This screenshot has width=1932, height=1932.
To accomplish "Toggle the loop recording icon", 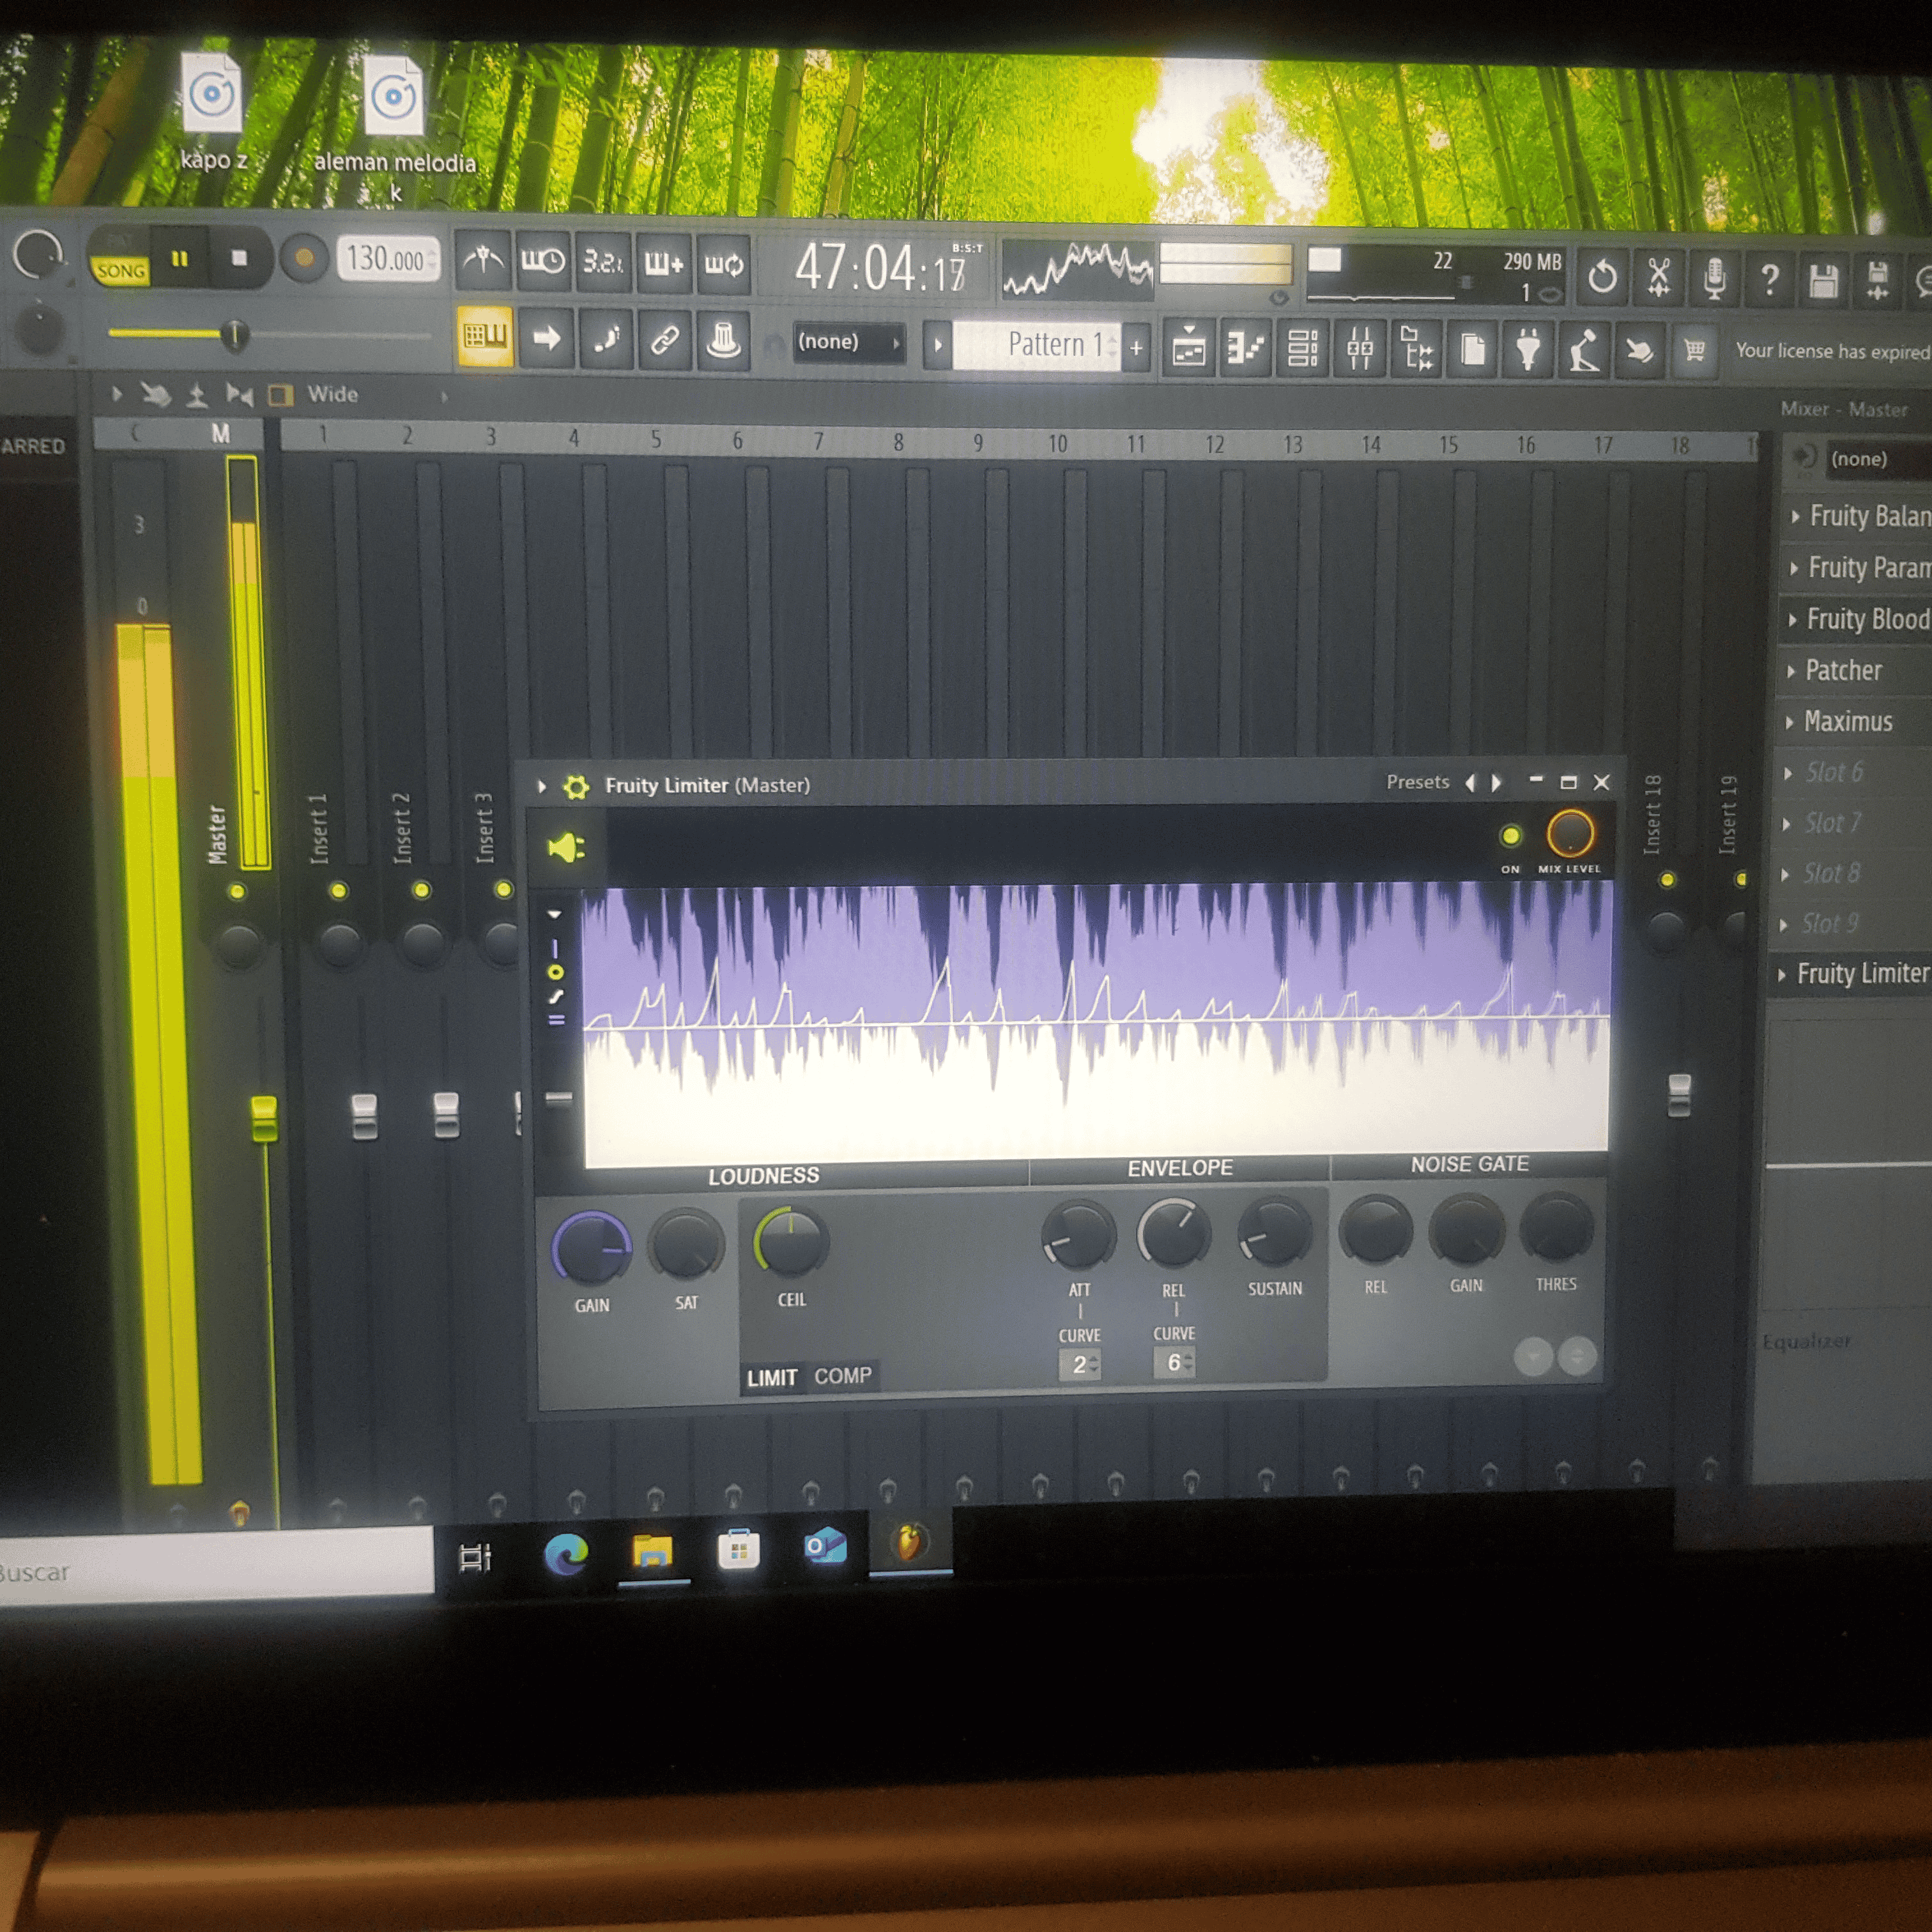I will click(x=724, y=265).
